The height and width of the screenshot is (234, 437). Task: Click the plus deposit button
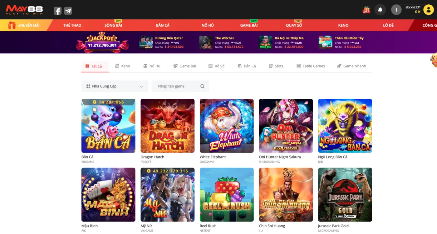pos(396,10)
